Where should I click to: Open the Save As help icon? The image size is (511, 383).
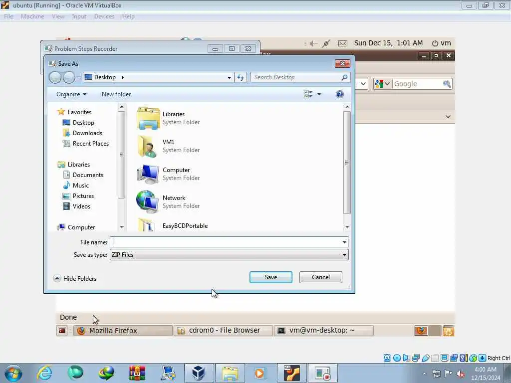339,94
